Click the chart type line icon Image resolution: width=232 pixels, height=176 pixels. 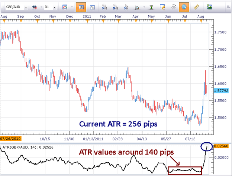click(65, 7)
